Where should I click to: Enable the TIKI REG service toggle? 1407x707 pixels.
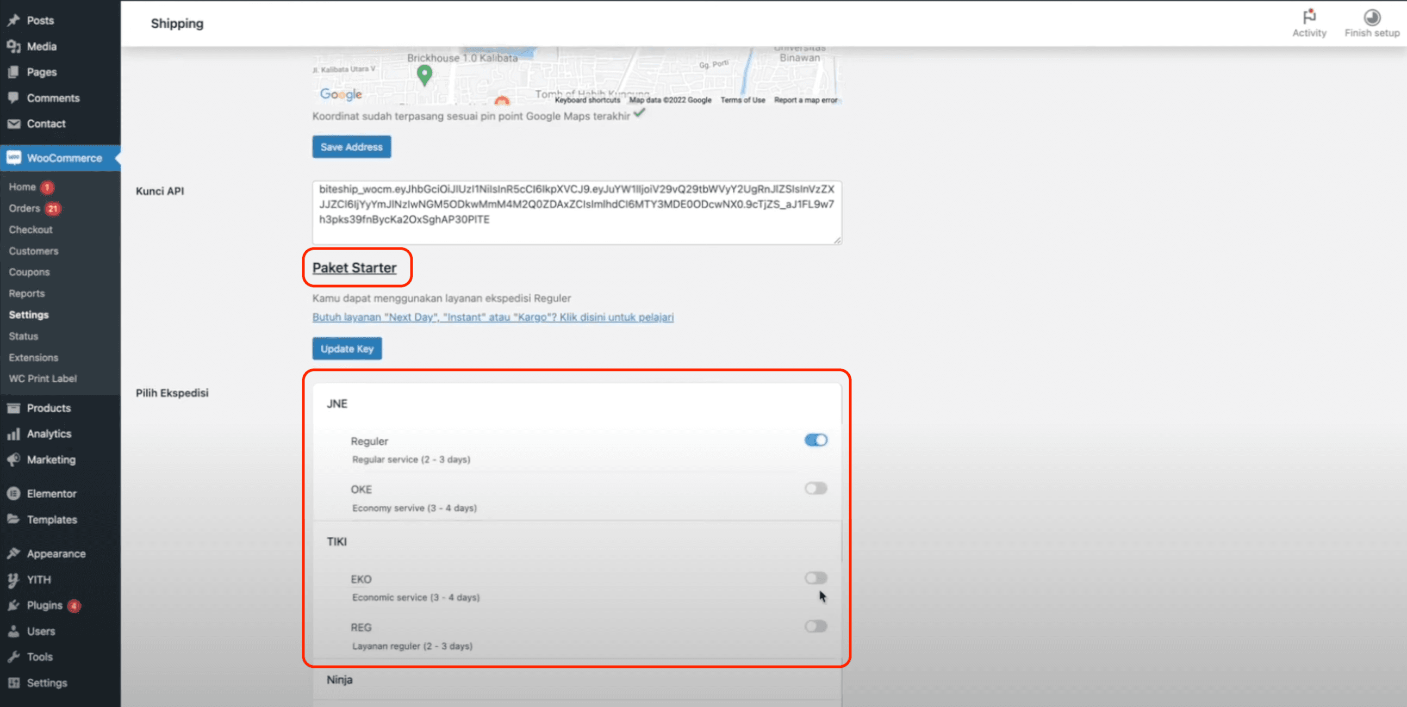click(815, 627)
